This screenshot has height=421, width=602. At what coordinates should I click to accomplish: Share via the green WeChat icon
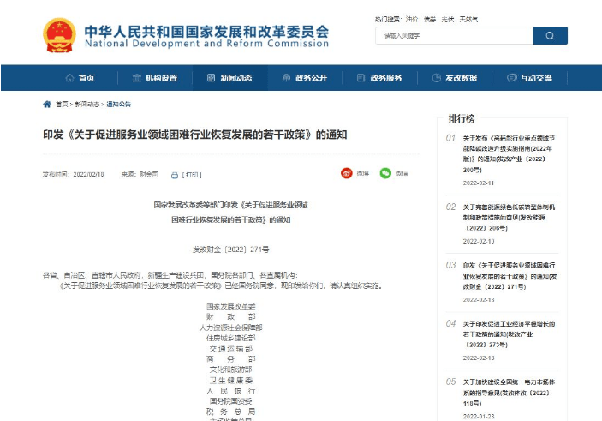385,173
